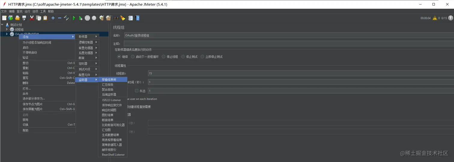Viewport: 454px width, 162px height.
Task: Open the 运行 menu
Action: pyautogui.click(x=27, y=11)
